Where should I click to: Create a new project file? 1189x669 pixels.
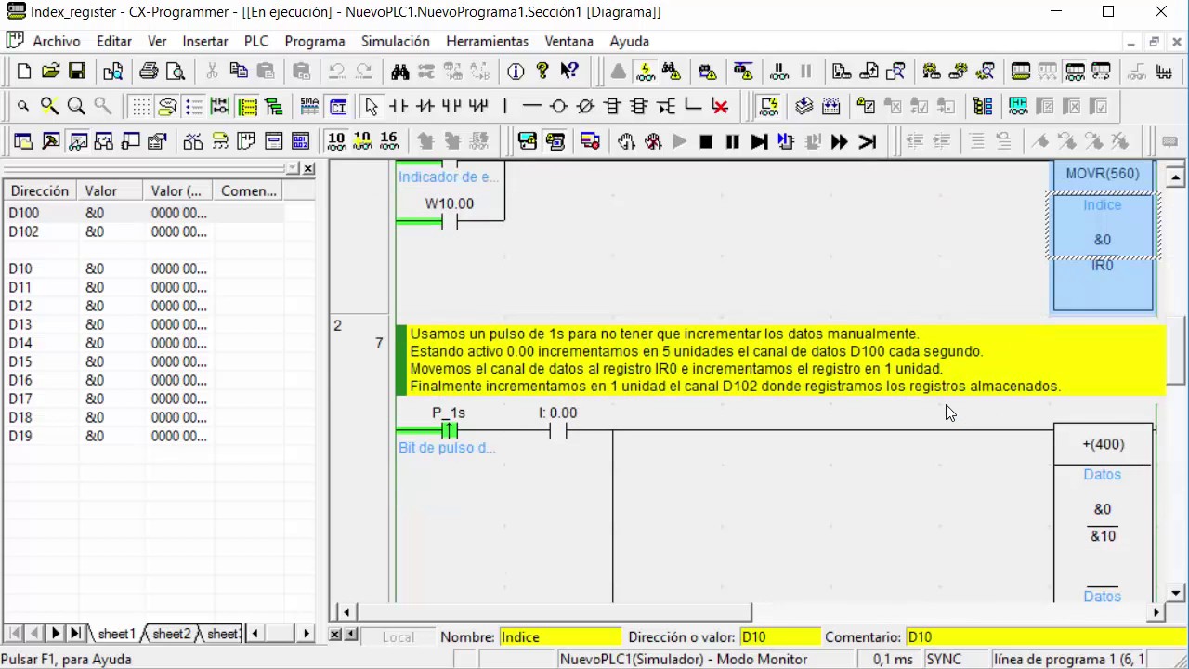click(24, 72)
